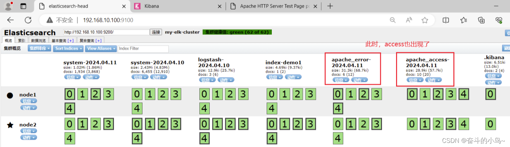The image size is (510, 147).
Task: Open the 索引 indices tab
Action: pos(21,40)
